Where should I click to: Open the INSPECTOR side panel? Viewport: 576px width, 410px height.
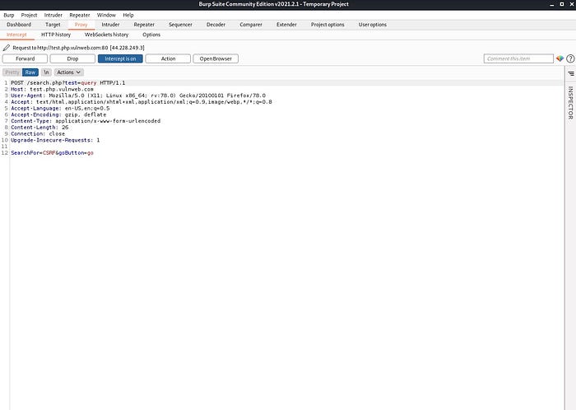570,102
